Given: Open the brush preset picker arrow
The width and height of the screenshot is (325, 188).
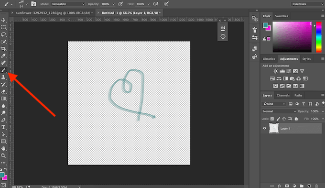Looking at the screenshot, I should pos(27,4).
